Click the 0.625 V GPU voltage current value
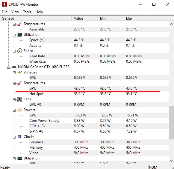Viewport: 174px width, 169px height. [x=79, y=78]
